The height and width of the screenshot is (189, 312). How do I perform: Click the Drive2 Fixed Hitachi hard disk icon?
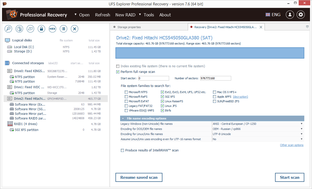[9, 99]
